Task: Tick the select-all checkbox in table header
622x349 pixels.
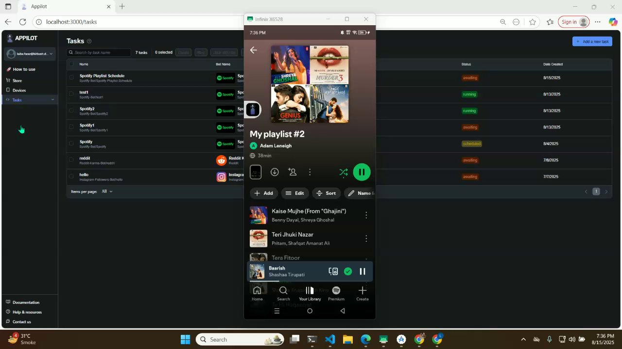Action: pos(71,64)
